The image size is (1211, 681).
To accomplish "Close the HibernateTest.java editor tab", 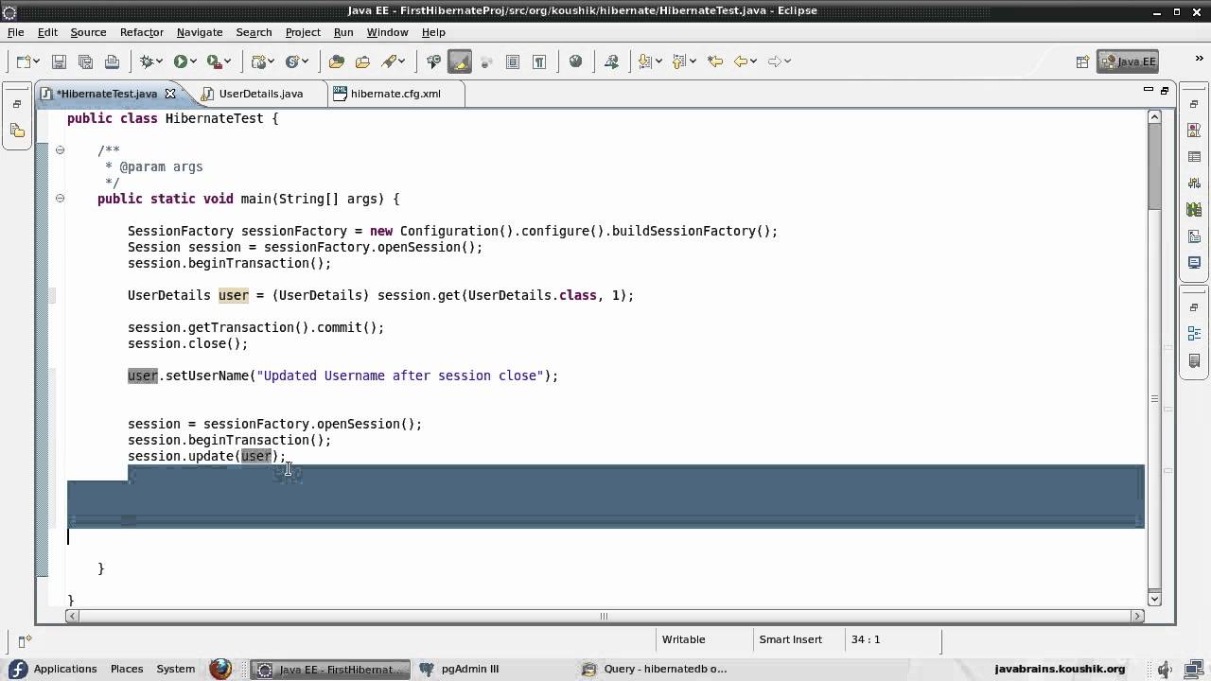I will pos(170,94).
